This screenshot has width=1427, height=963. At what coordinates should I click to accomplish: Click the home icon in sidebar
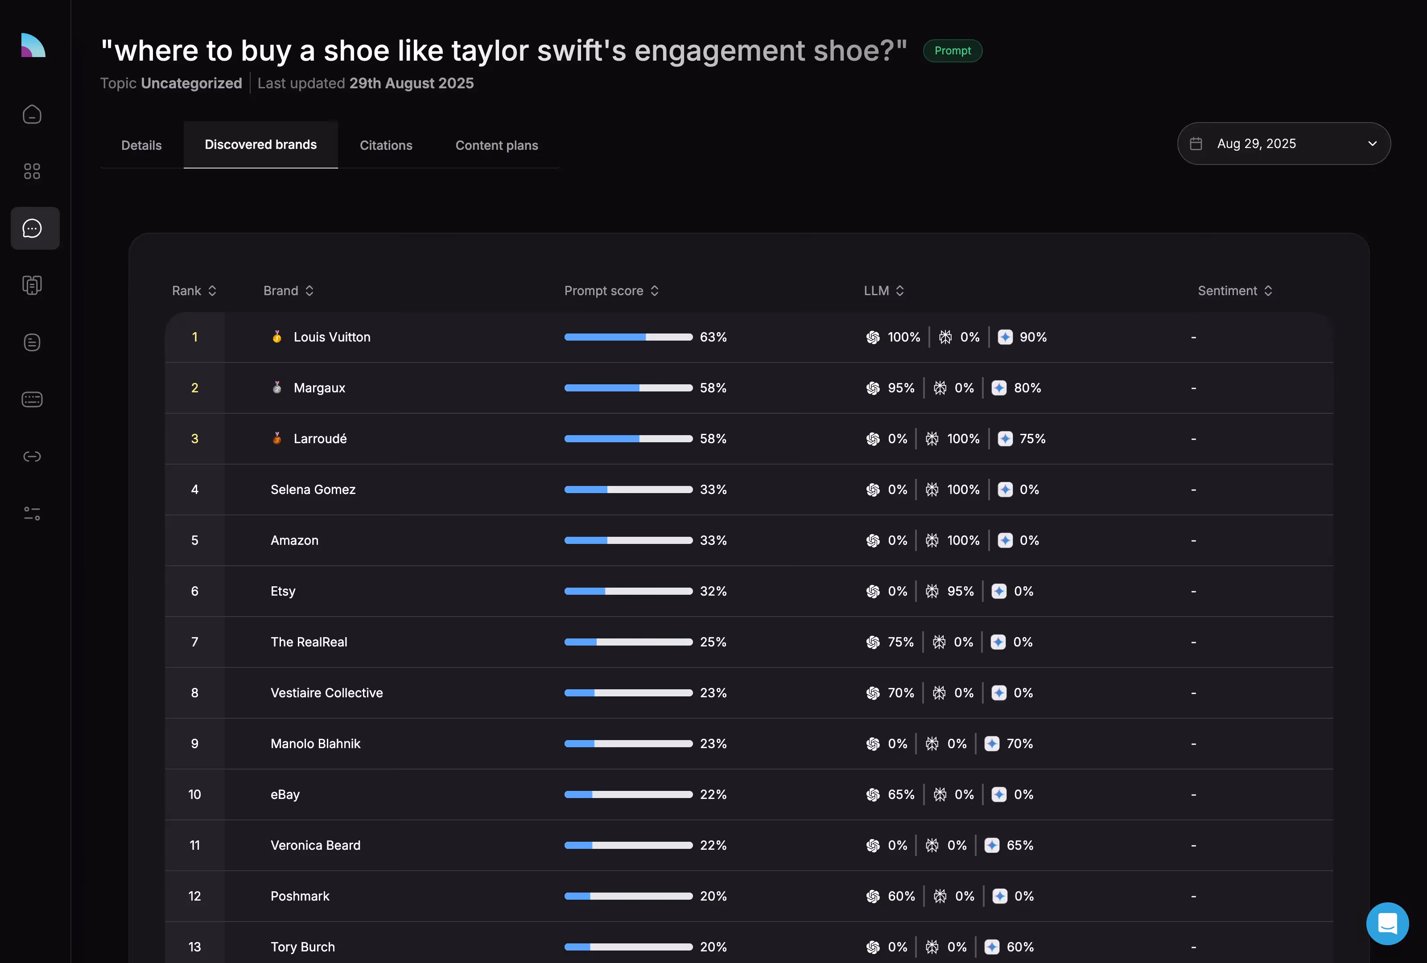pyautogui.click(x=32, y=115)
